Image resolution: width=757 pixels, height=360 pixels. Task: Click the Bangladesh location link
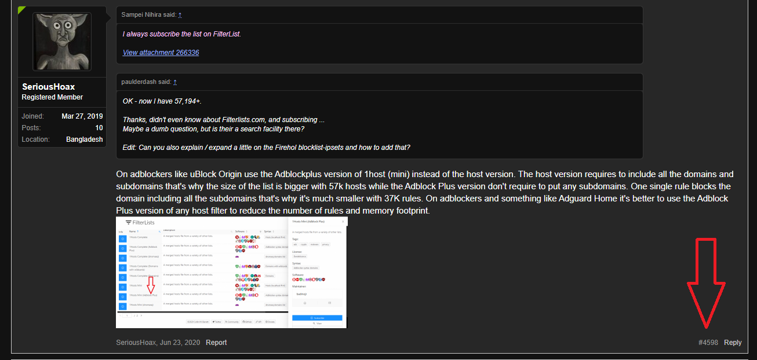84,139
